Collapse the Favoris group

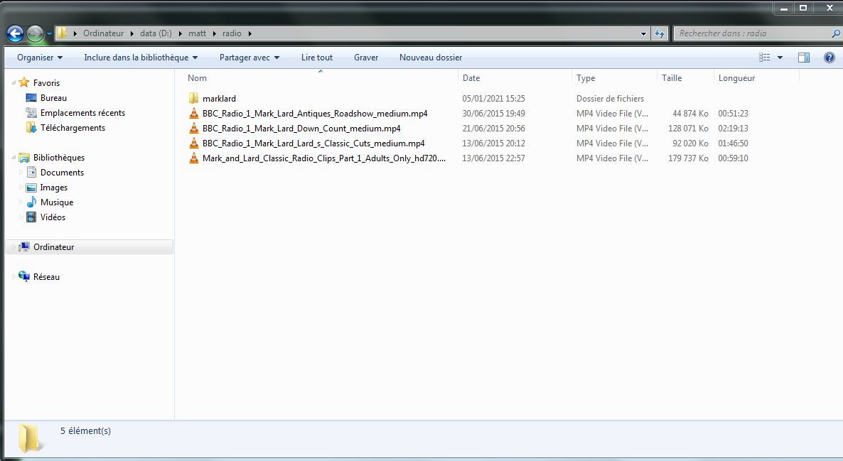point(14,82)
